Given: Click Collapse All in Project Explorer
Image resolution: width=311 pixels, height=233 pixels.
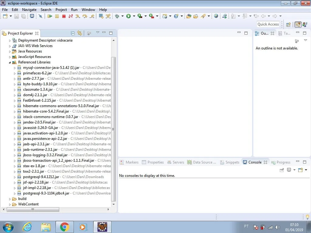Looking at the screenshot, I should (73, 33).
